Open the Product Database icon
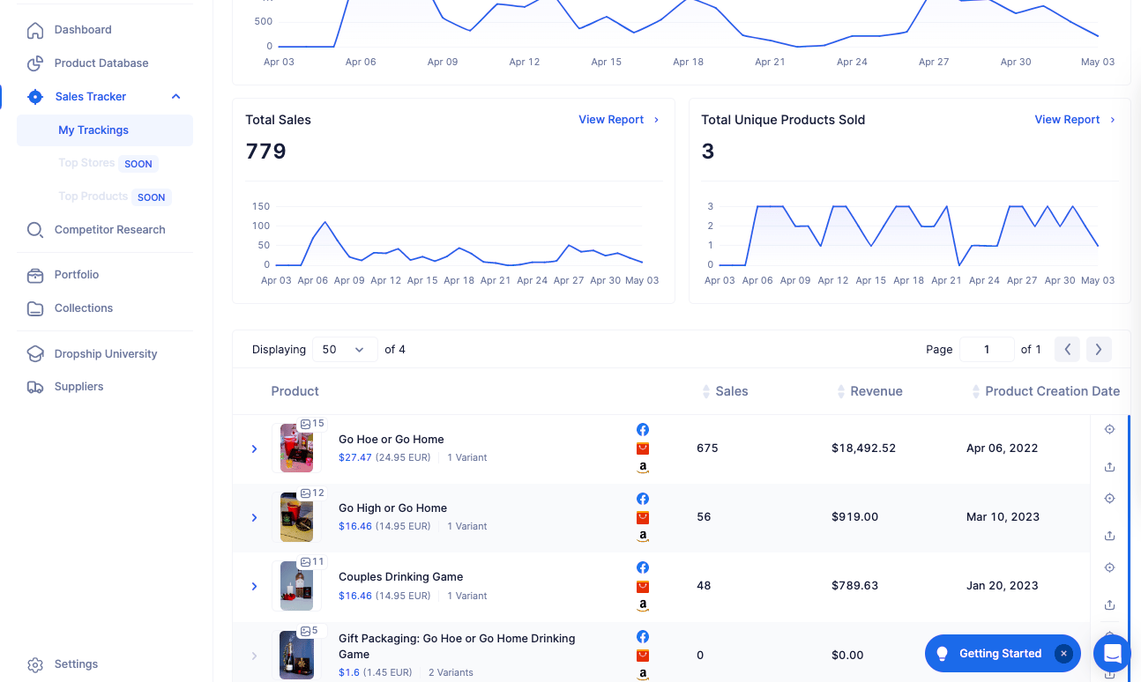Viewport: 1141px width, 682px height. click(35, 63)
